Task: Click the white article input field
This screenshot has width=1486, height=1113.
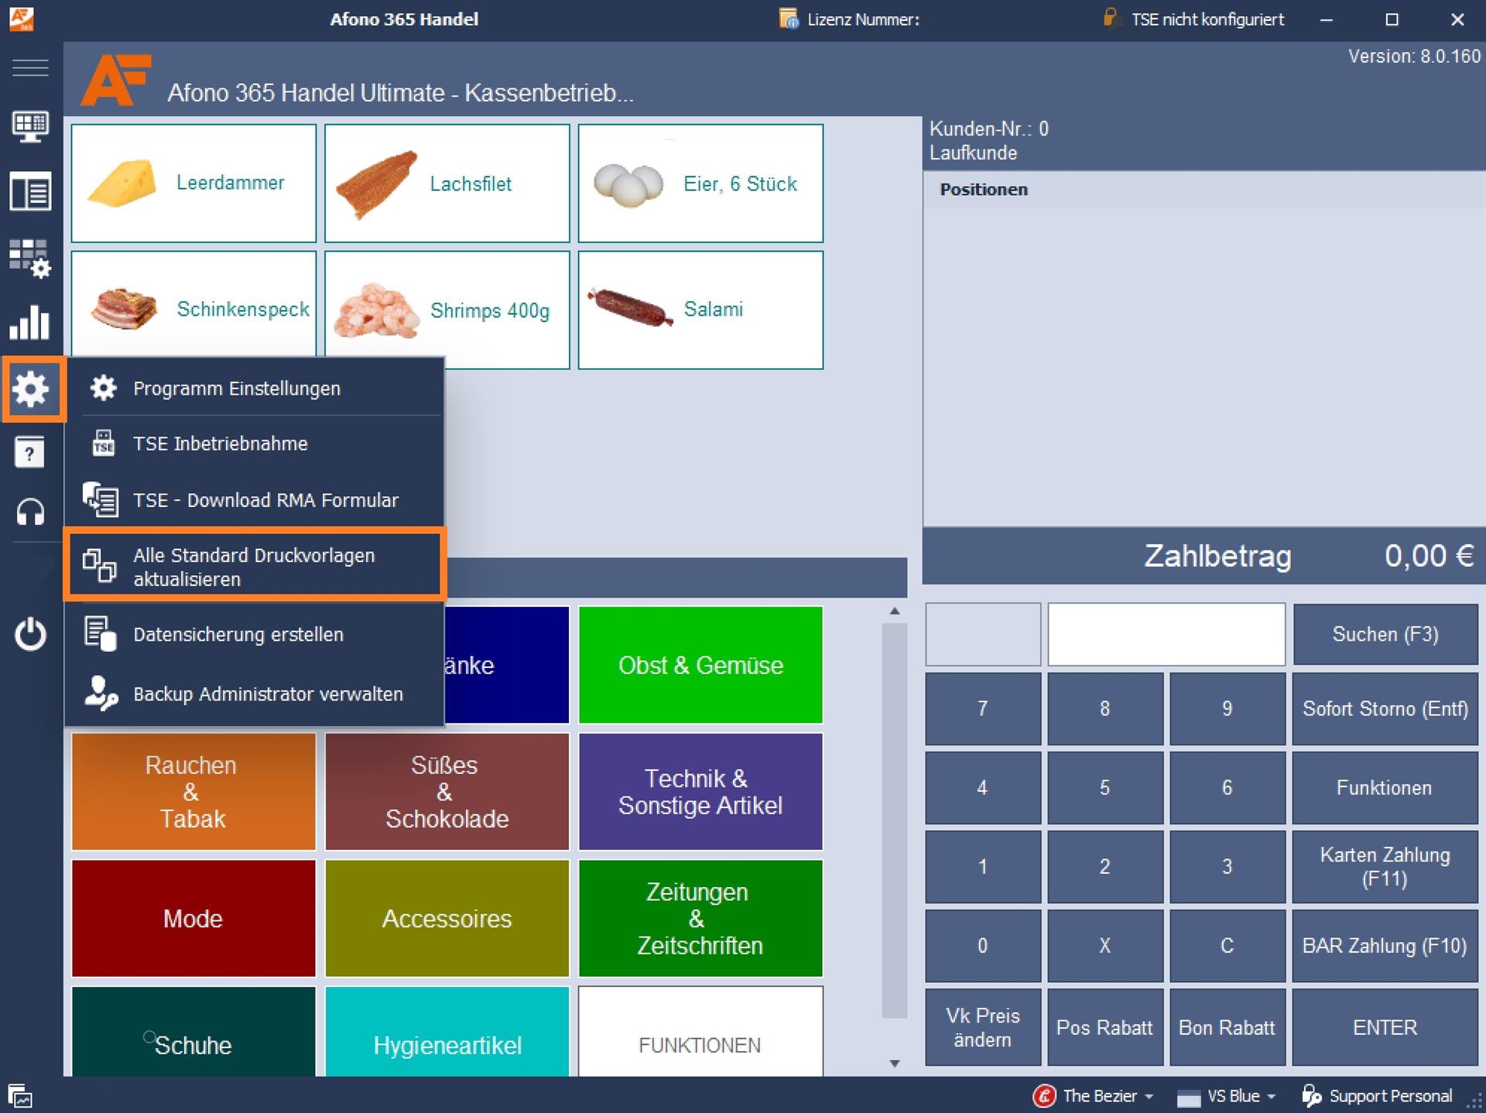Action: (x=1166, y=634)
